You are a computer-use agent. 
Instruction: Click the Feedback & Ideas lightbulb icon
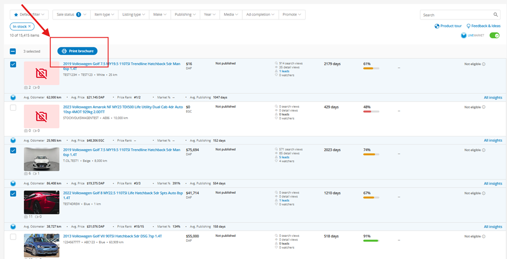pyautogui.click(x=468, y=26)
